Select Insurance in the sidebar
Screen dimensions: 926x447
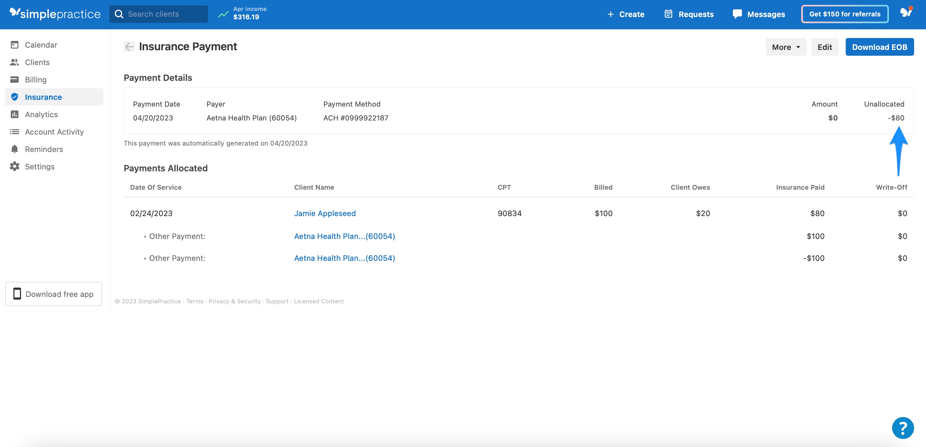click(x=54, y=97)
